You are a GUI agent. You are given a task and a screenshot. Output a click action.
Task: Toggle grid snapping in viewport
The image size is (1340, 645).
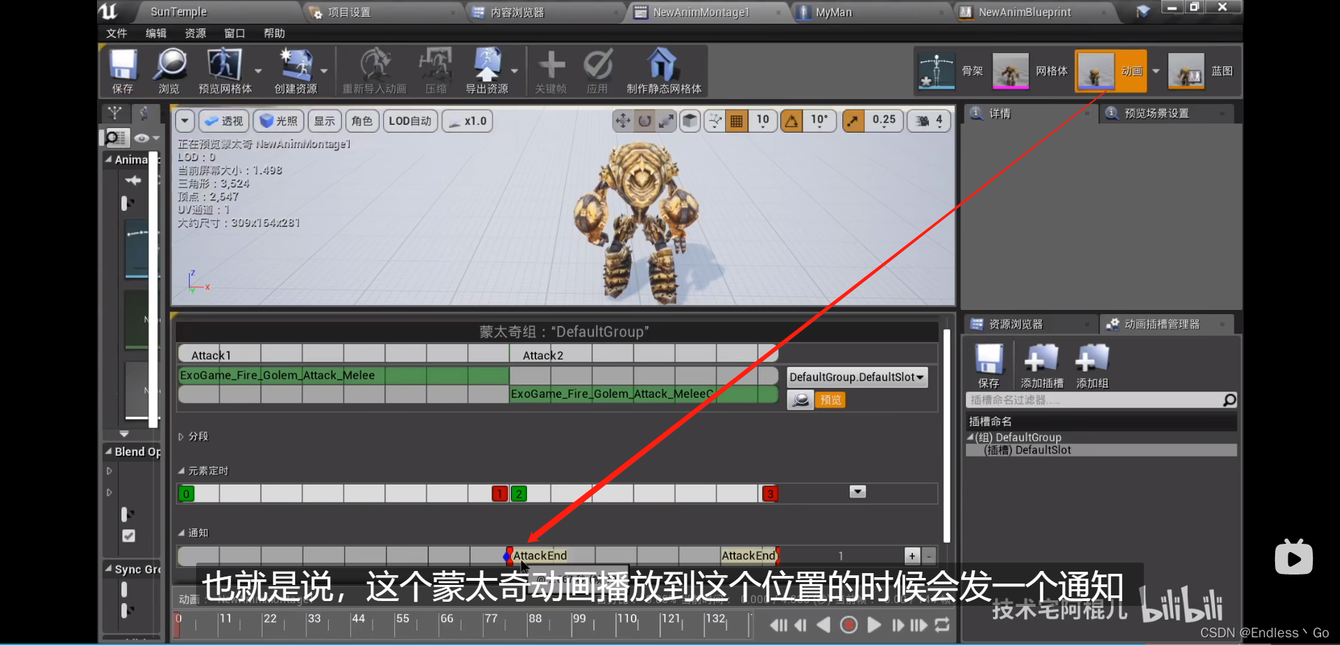(x=736, y=121)
